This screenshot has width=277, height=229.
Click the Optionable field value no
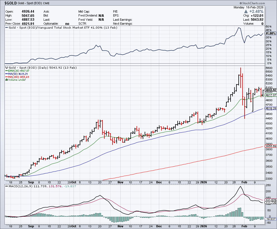[x=67, y=24]
